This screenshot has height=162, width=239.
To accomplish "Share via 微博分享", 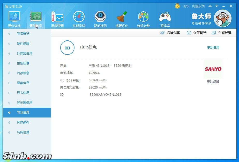I will coord(170,33).
